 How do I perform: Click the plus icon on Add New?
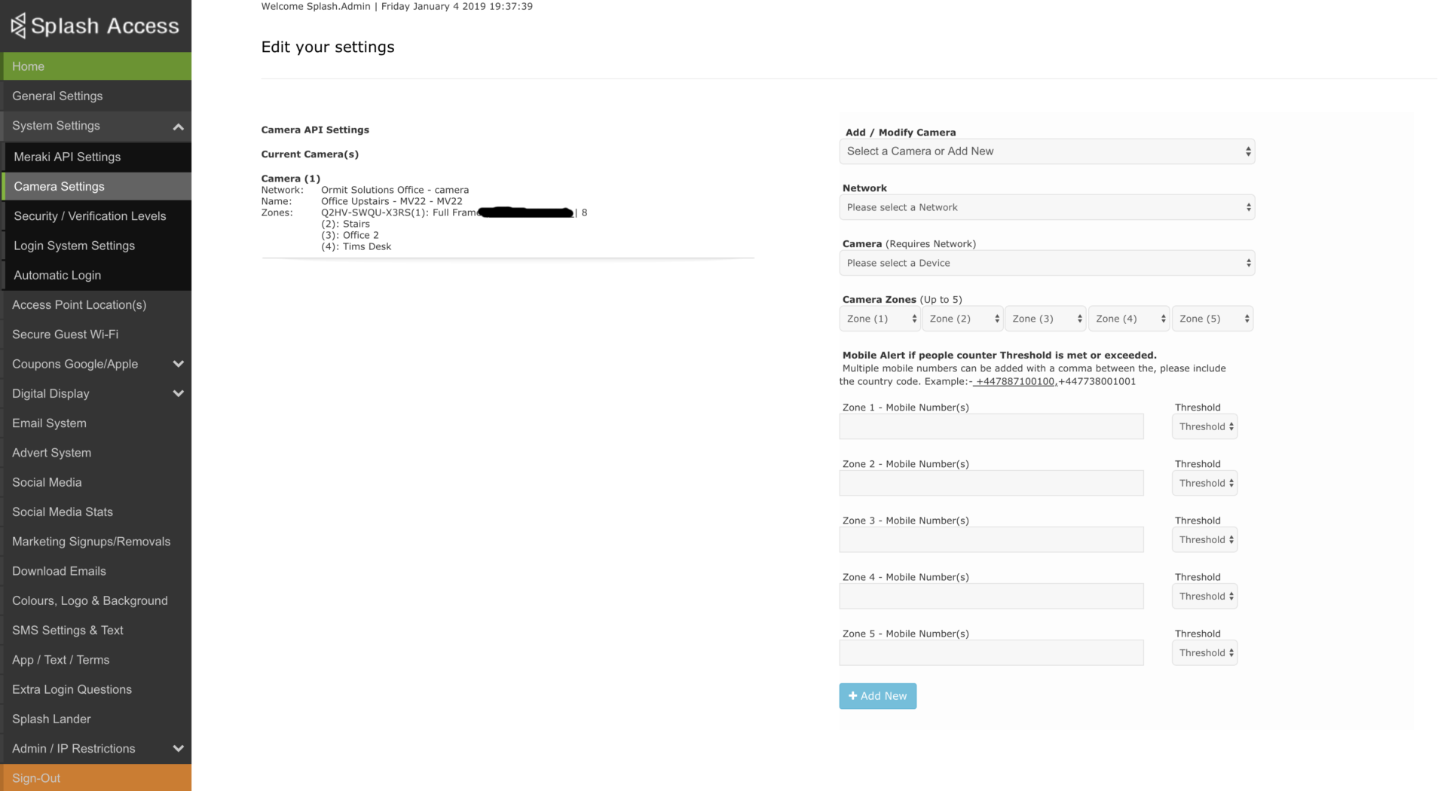pos(852,695)
